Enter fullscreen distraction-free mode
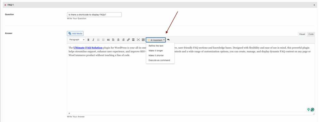This screenshot has height=122, width=319. pos(138,40)
